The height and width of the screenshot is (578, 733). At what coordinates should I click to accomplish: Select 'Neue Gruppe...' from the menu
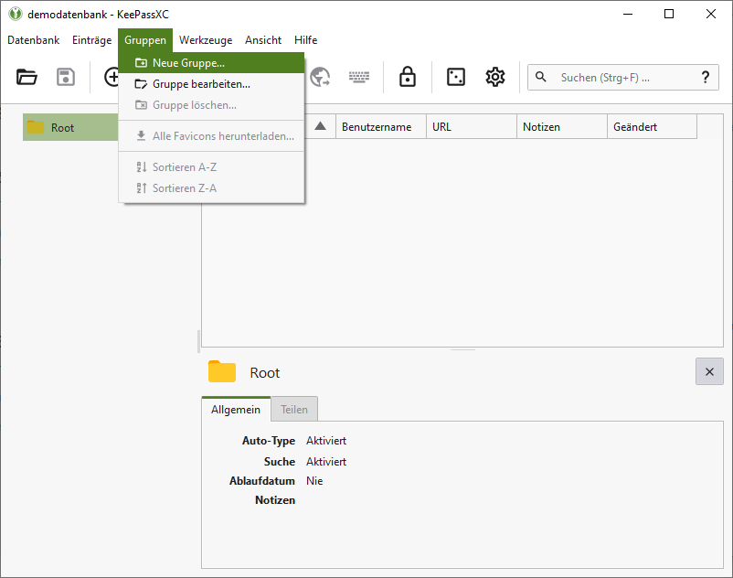pos(188,63)
